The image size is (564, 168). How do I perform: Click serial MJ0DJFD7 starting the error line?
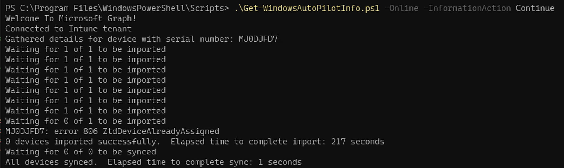25,131
